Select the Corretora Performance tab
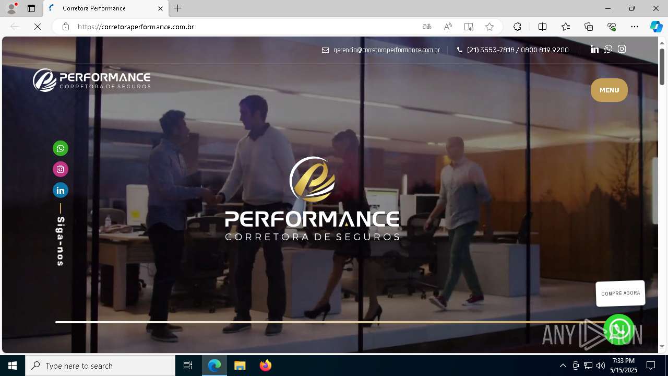668x376 pixels. pyautogui.click(x=105, y=8)
